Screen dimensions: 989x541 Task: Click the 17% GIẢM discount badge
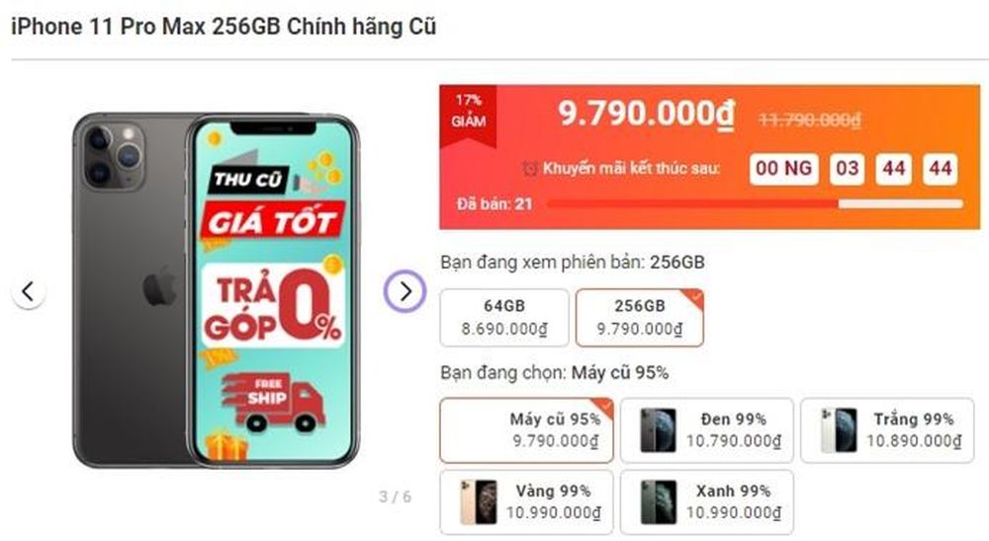(468, 116)
